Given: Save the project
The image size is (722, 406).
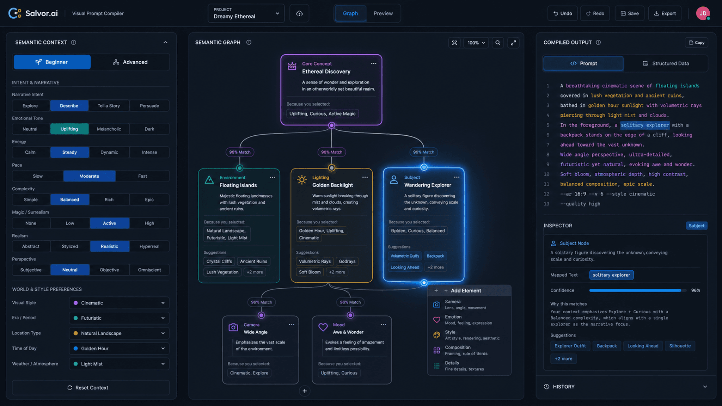Looking at the screenshot, I should 630,13.
